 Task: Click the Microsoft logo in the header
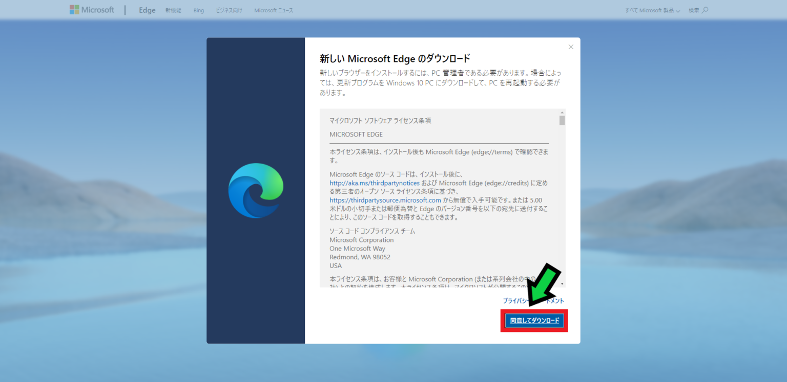tap(92, 9)
